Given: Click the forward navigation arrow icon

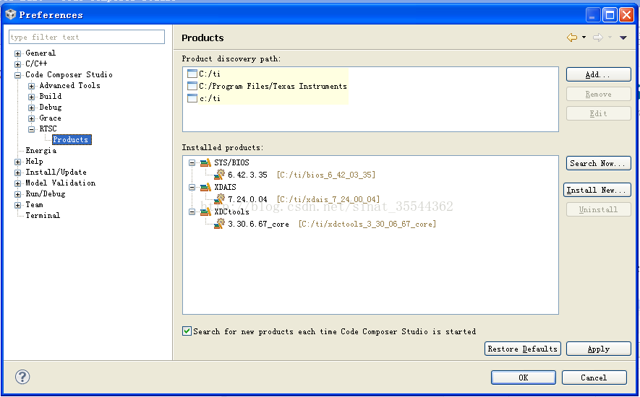Looking at the screenshot, I should [x=598, y=38].
